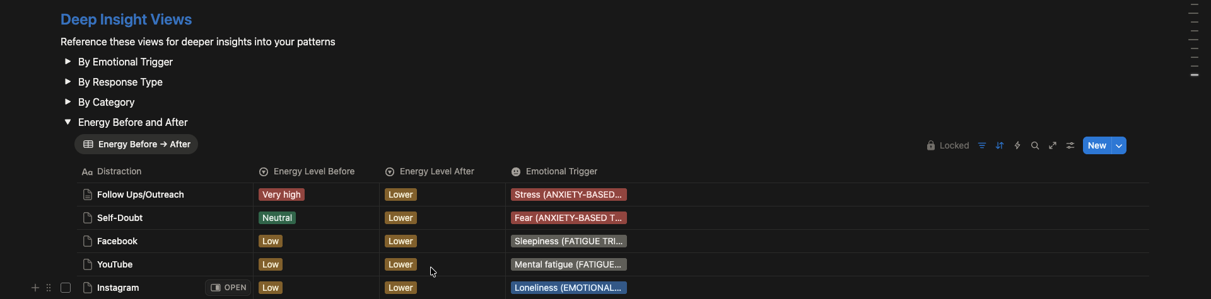Search the database with magnifier icon
Image resolution: width=1211 pixels, height=299 pixels.
click(x=1035, y=145)
